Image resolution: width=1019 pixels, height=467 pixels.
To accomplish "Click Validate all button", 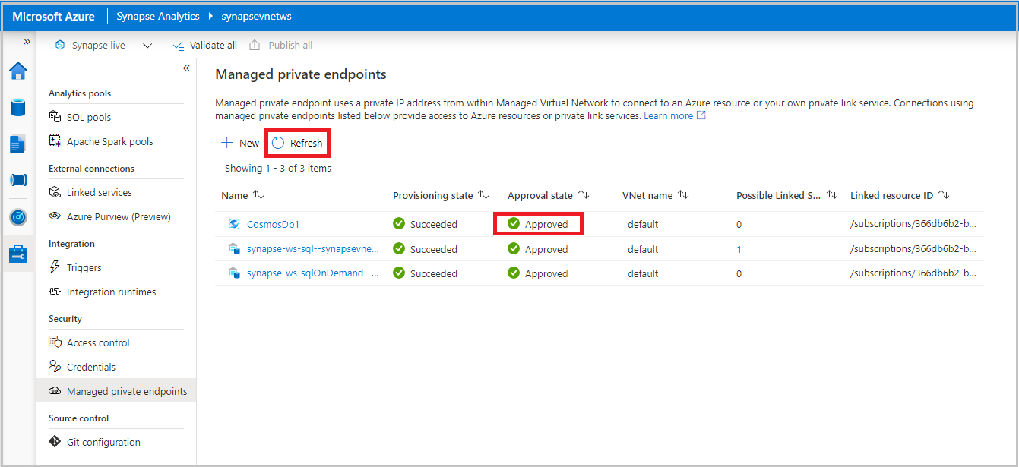I will coord(205,46).
